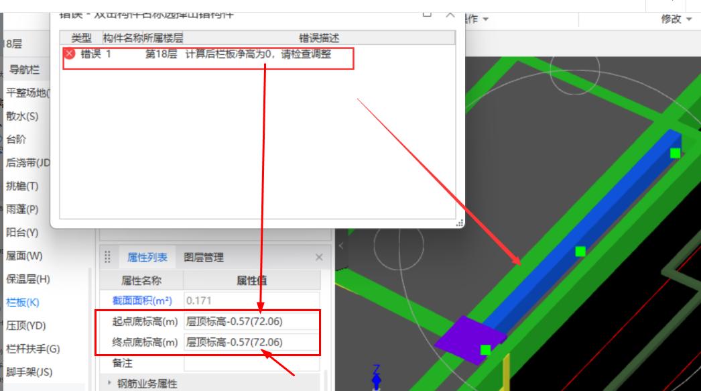Click the empty 备注 value field
Image resolution: width=701 pixels, height=391 pixels.
tap(252, 363)
